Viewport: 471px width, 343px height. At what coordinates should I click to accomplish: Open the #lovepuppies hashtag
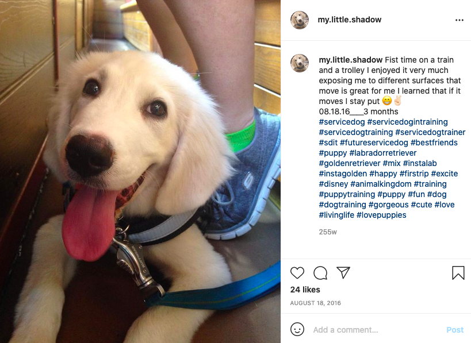[381, 215]
